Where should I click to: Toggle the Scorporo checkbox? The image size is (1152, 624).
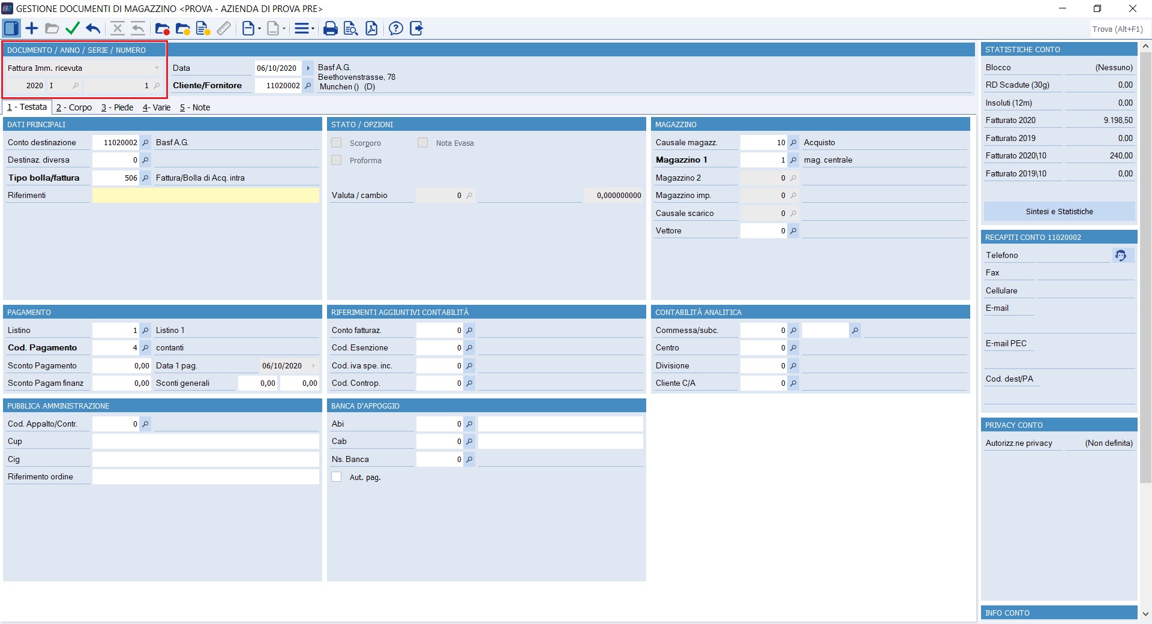click(x=337, y=143)
